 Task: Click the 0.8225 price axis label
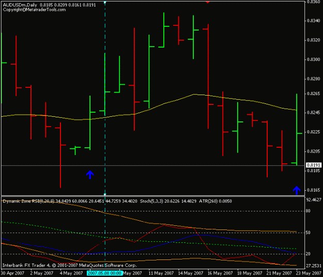click(x=314, y=132)
